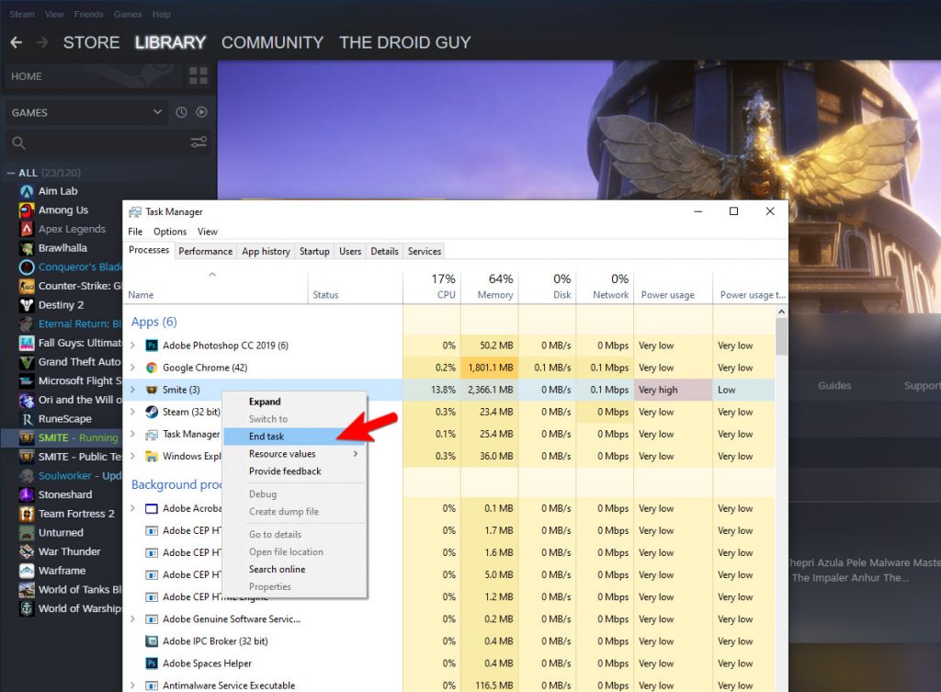This screenshot has width=941, height=692.
Task: Click the Steam library search field
Action: pyautogui.click(x=108, y=142)
